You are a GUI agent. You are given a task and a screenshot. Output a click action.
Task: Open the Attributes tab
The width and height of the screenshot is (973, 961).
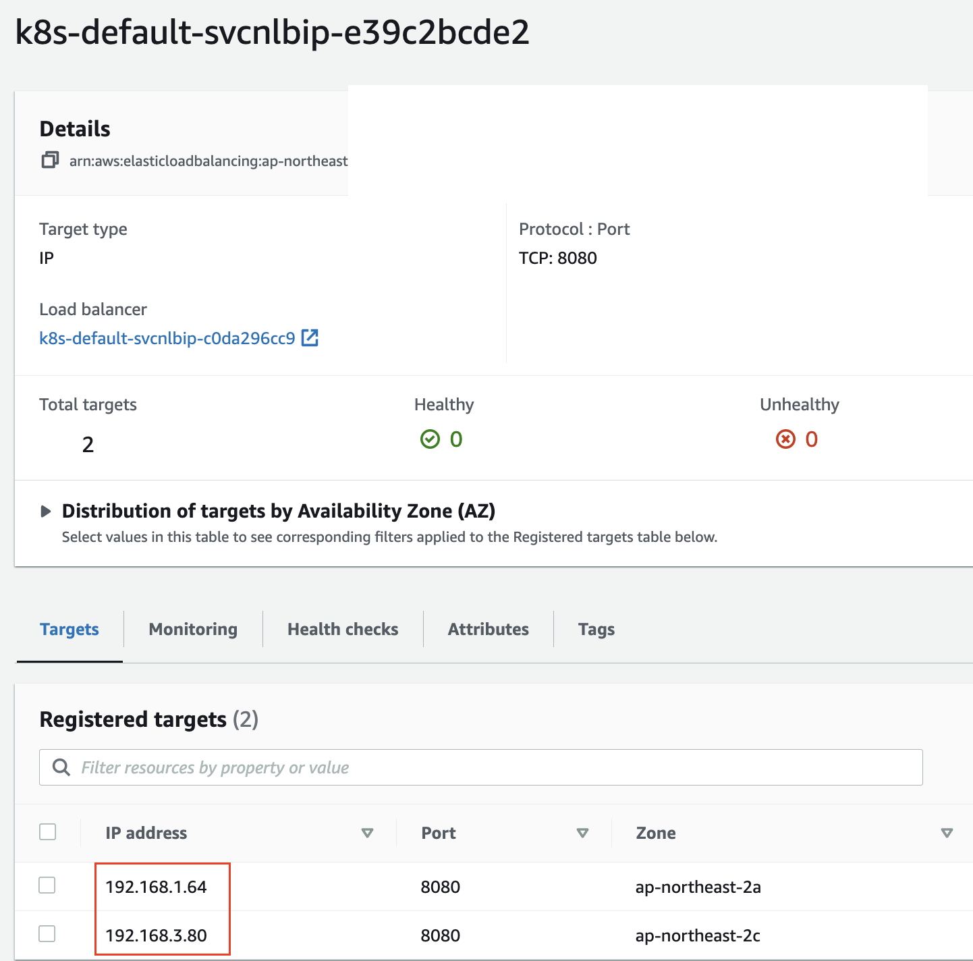pos(489,629)
